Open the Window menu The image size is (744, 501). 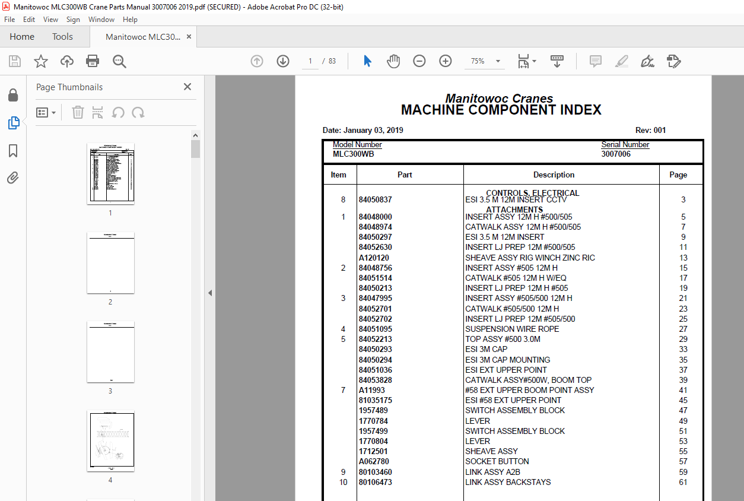(x=101, y=20)
